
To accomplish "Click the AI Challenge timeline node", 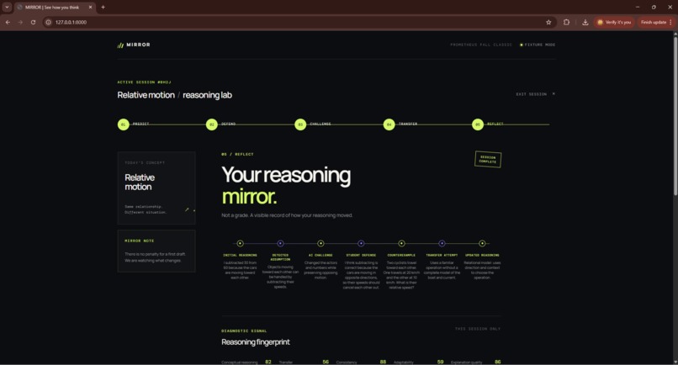I will click(x=320, y=244).
